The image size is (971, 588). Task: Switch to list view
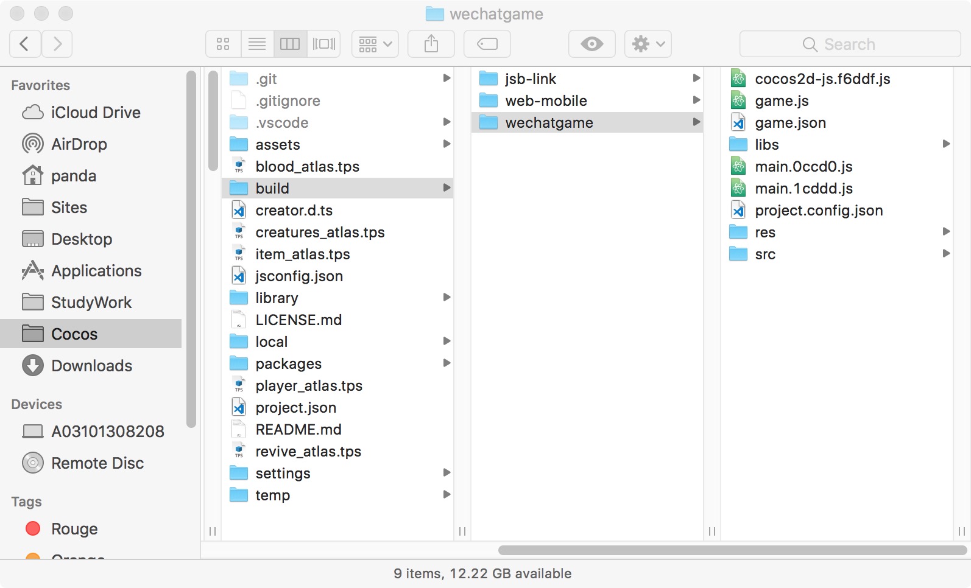[257, 44]
